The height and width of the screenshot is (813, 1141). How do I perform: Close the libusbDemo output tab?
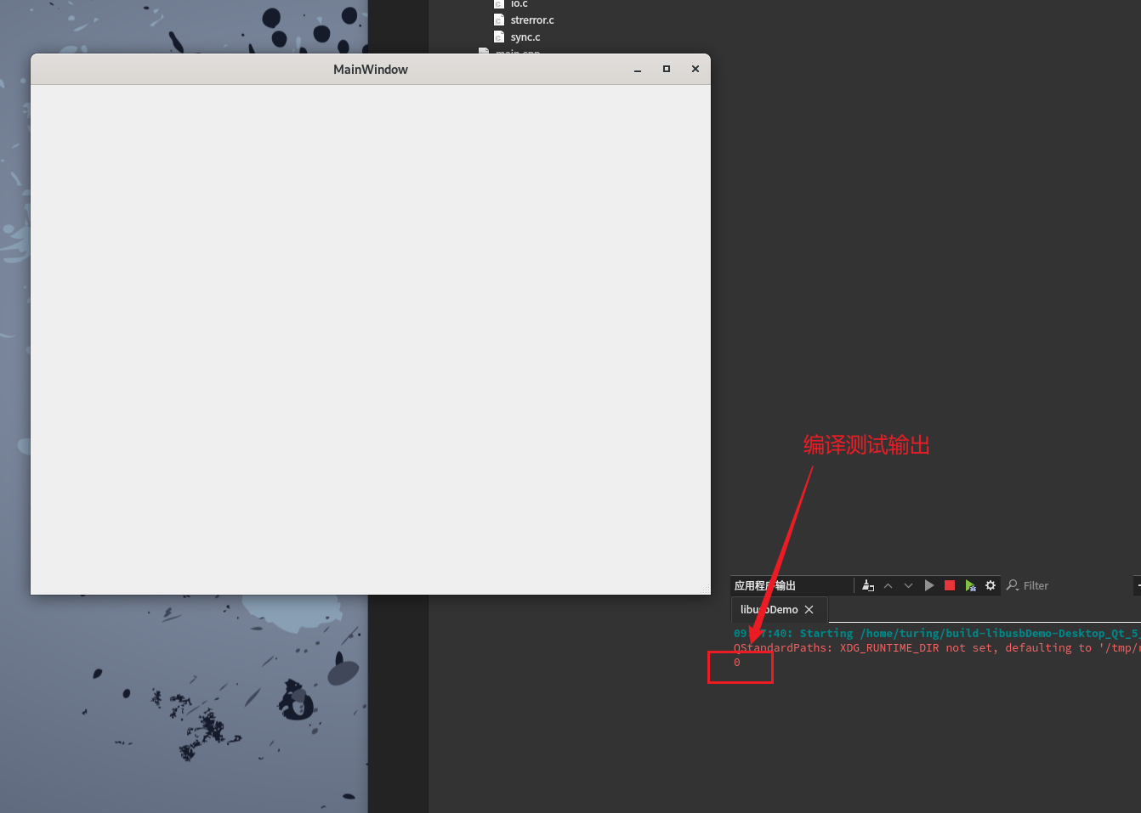(x=809, y=609)
